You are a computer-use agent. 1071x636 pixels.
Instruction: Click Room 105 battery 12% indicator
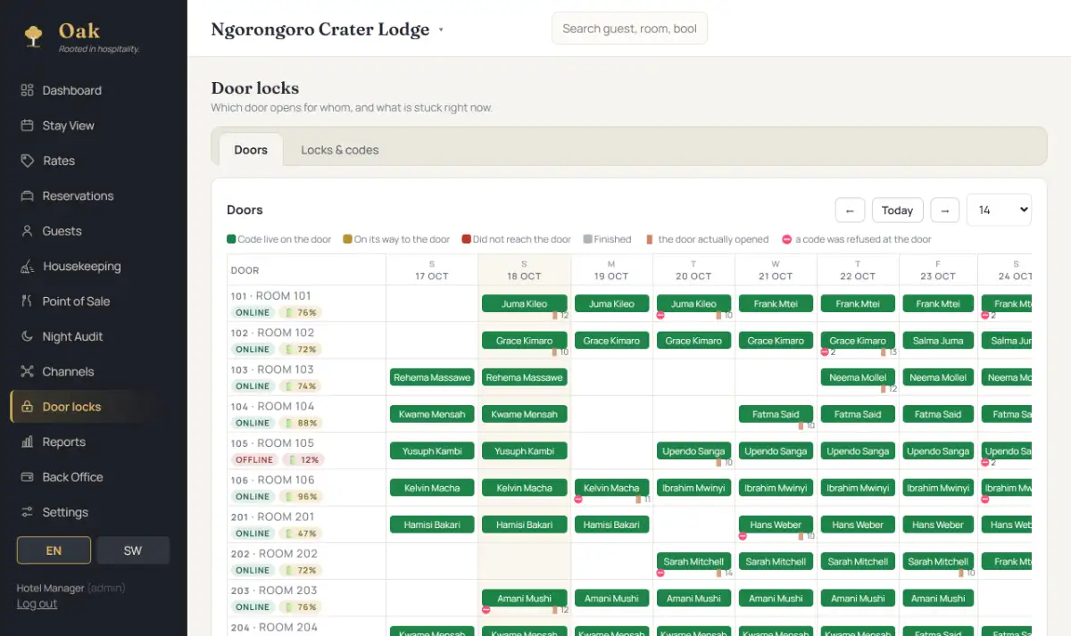click(303, 459)
